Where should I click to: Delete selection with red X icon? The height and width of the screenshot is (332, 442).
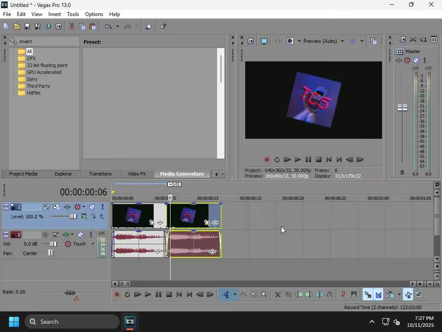pyautogui.click(x=278, y=295)
